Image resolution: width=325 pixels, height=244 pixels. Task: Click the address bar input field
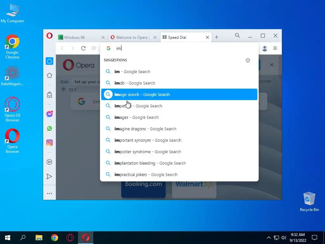[179, 48]
